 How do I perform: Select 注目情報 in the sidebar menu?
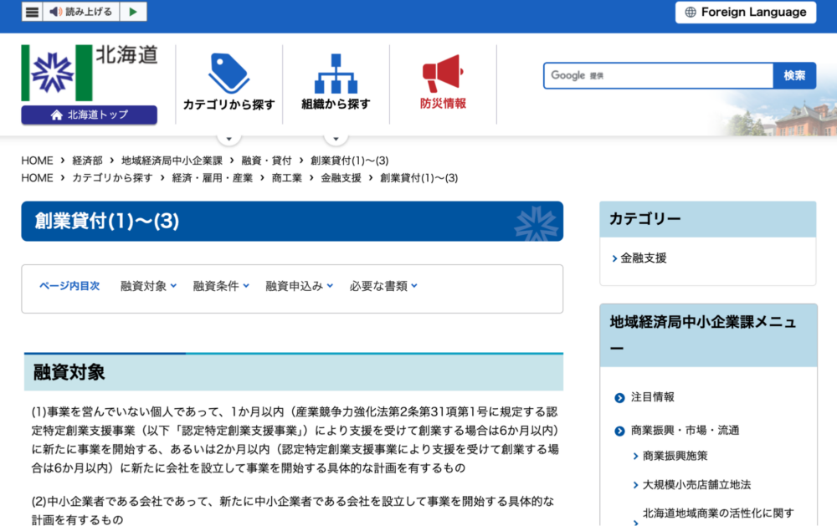[652, 397]
